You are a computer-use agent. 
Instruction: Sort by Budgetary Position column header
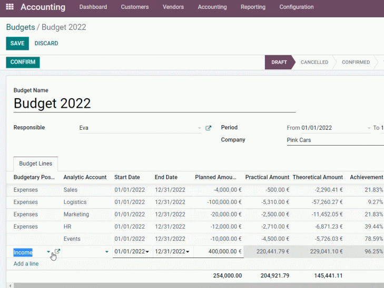click(x=34, y=177)
